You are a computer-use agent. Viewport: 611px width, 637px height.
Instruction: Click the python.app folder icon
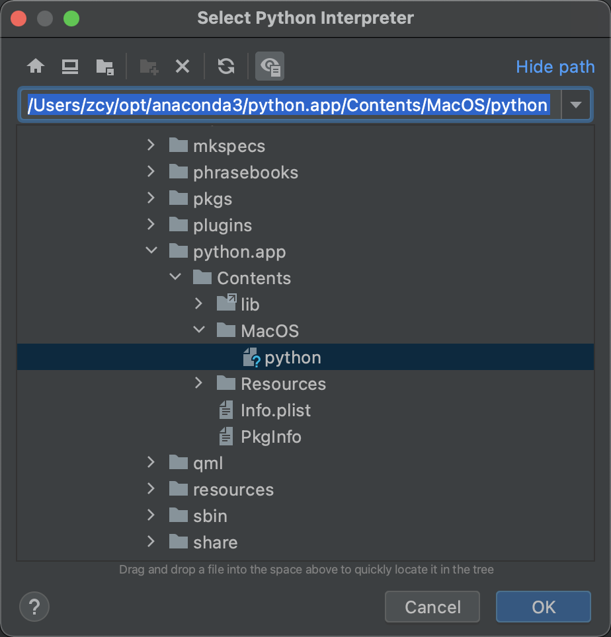click(178, 250)
